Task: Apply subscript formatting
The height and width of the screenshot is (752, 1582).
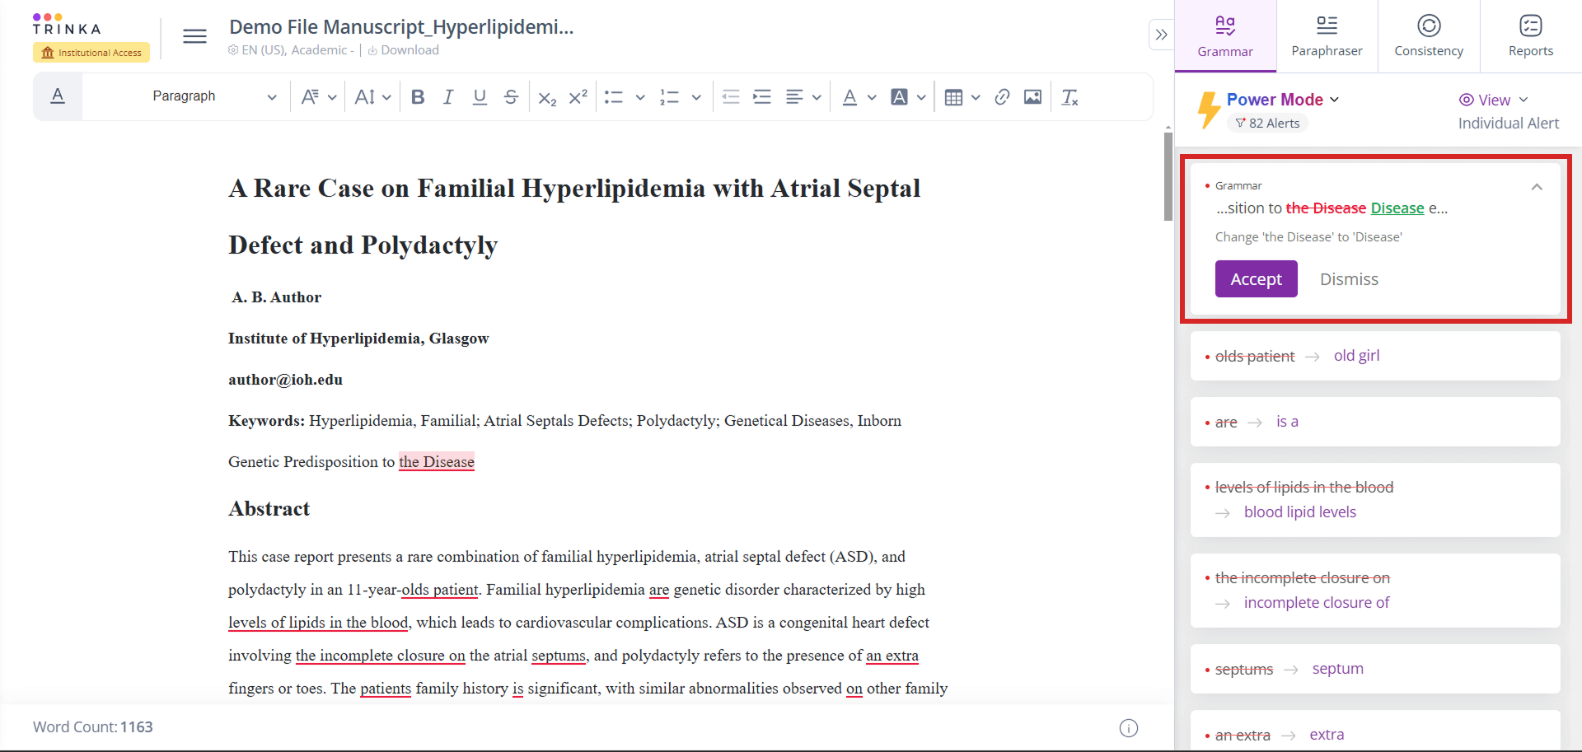Action: point(547,97)
